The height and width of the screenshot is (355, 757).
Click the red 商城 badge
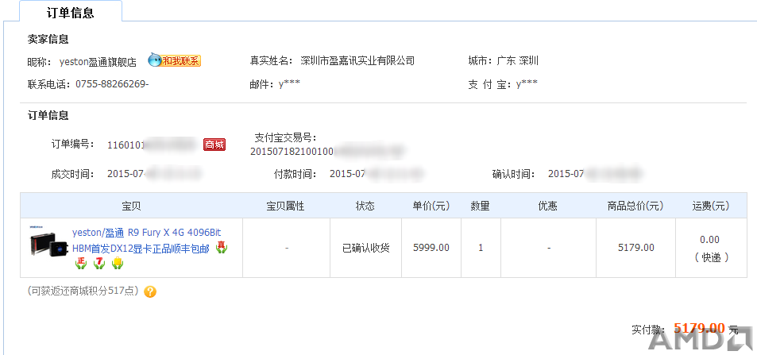pos(214,145)
